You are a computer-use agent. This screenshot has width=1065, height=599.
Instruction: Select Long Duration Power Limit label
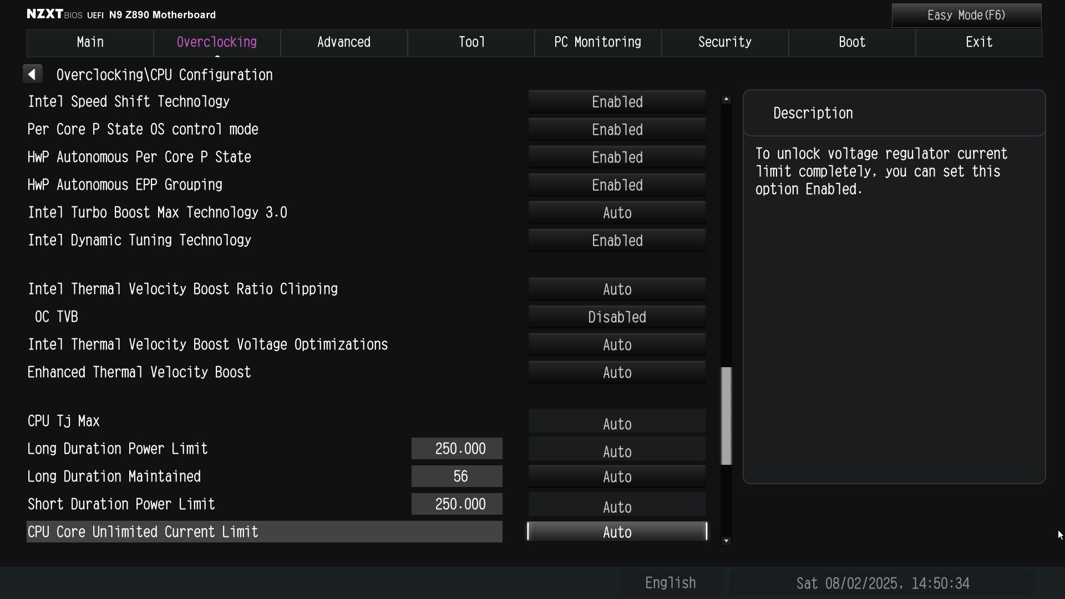point(118,449)
